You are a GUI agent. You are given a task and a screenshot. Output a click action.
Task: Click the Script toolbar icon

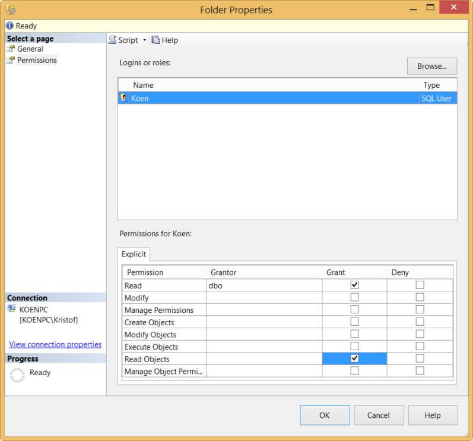pyautogui.click(x=112, y=40)
